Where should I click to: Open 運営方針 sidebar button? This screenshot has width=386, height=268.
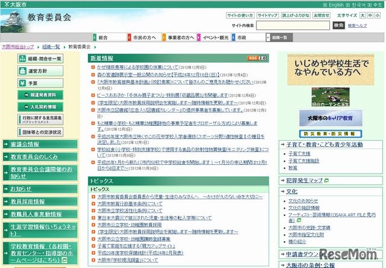coord(40,71)
